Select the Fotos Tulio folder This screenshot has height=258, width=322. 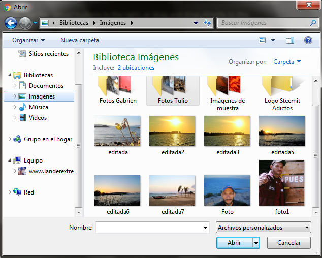[173, 90]
